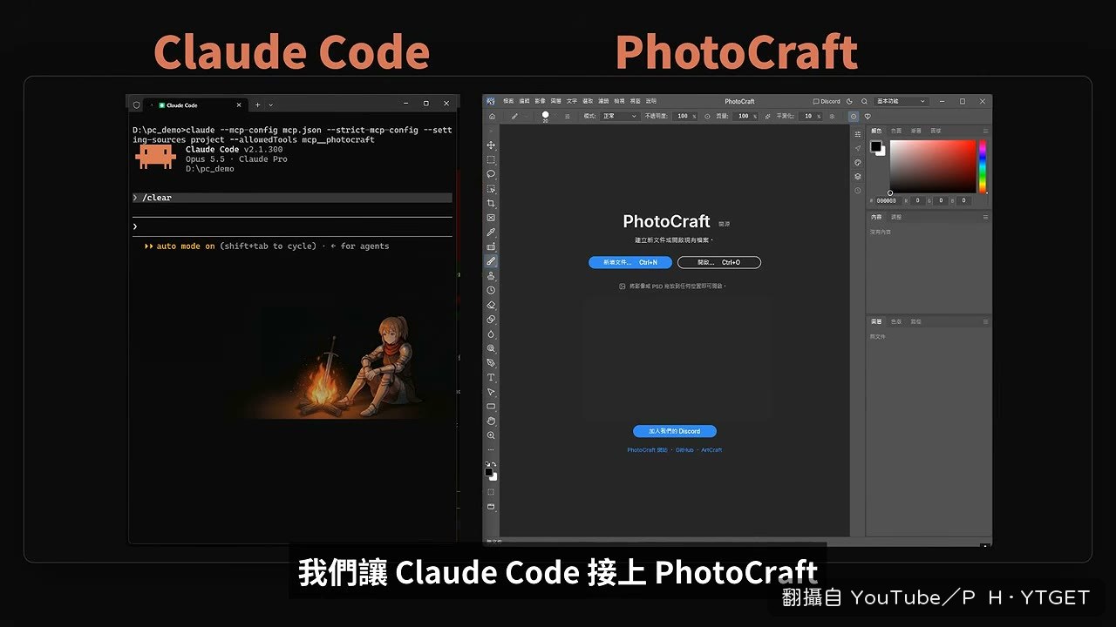Screen dimensions: 1116x627
Task: Toggle airbrush icon after flow field
Action: (767, 116)
